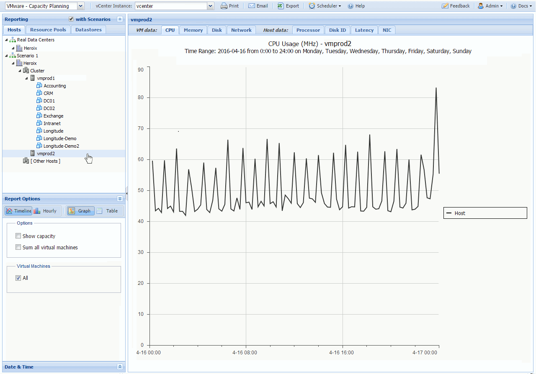This screenshot has height=374, width=536.
Task: Click the Email envelope icon
Action: 252,6
